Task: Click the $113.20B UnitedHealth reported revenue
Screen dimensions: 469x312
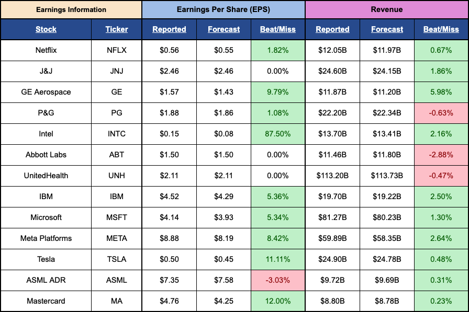Action: coord(332,176)
